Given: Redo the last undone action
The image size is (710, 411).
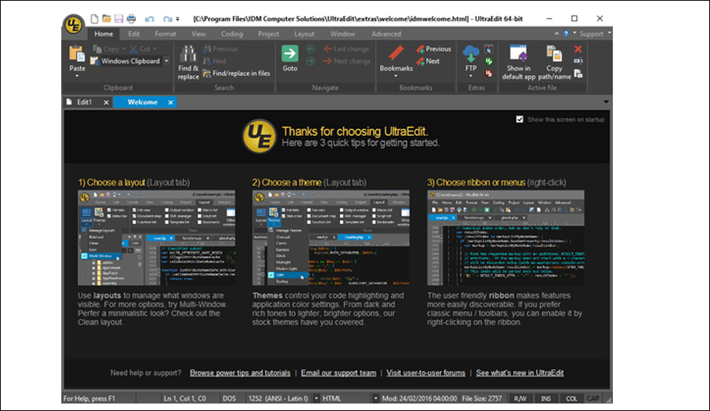Looking at the screenshot, I should tap(167, 19).
